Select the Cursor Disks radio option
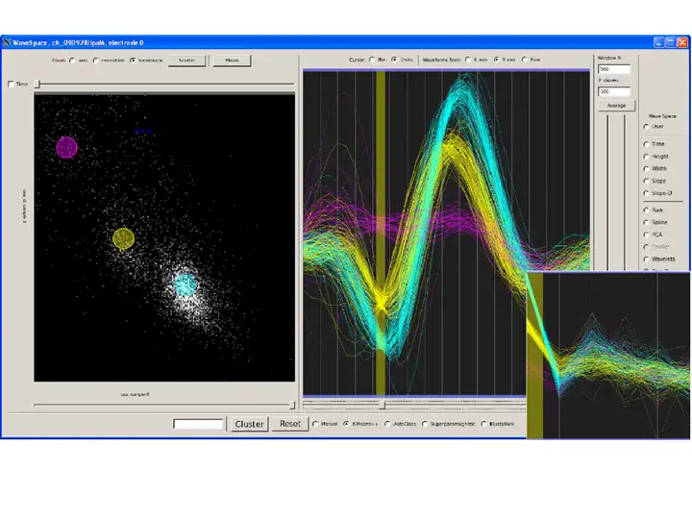 pyautogui.click(x=394, y=60)
